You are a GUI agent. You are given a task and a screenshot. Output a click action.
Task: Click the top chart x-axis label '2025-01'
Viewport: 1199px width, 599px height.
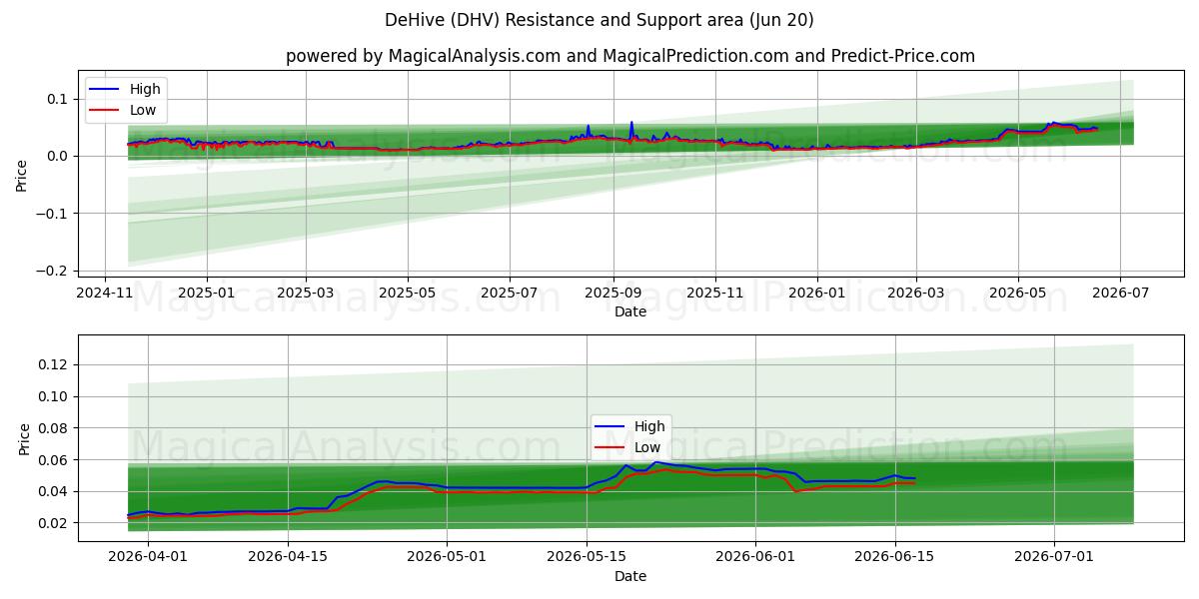pos(207,295)
